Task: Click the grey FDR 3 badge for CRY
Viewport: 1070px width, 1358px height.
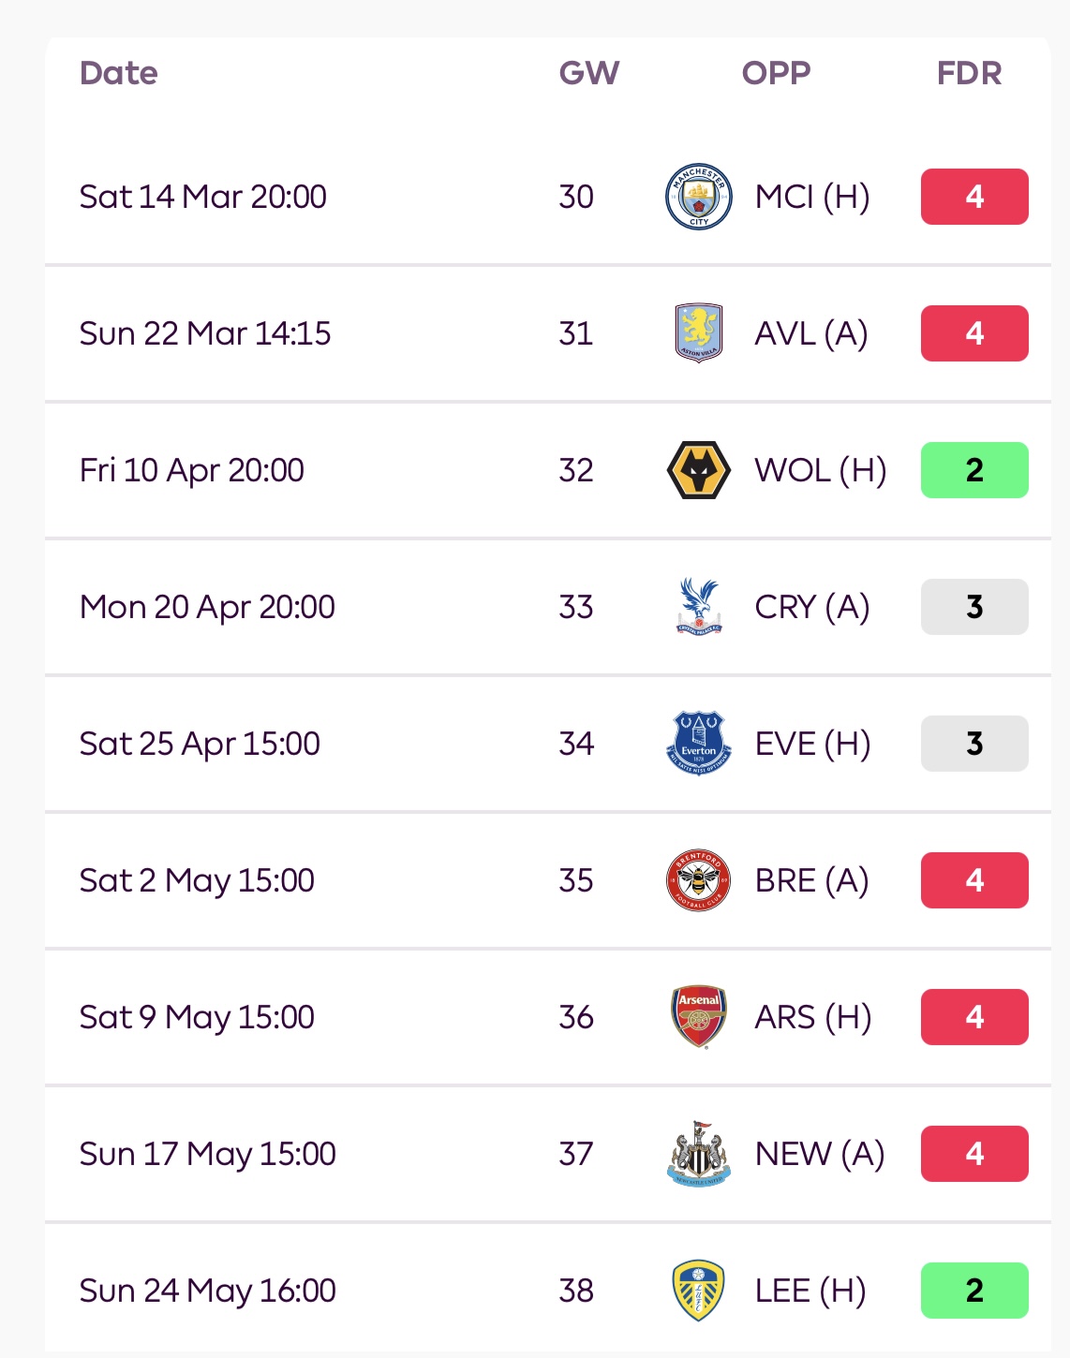Action: pyautogui.click(x=974, y=607)
